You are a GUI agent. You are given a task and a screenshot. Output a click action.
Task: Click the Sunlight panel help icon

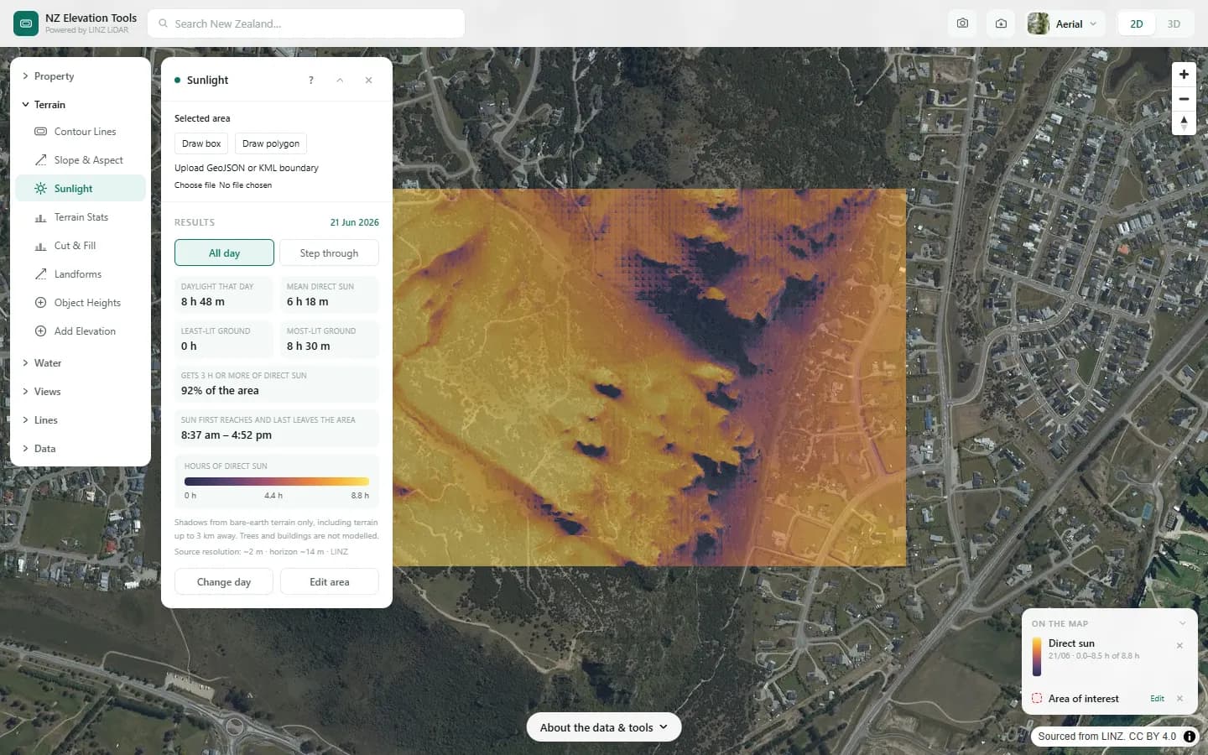click(x=311, y=81)
